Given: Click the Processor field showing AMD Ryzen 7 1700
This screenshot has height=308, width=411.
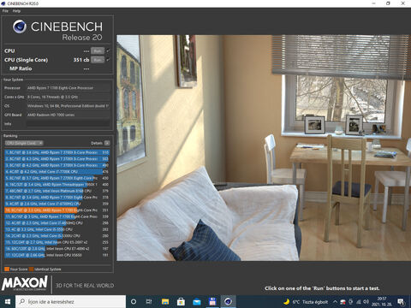Looking at the screenshot, I should pyautogui.click(x=68, y=88).
